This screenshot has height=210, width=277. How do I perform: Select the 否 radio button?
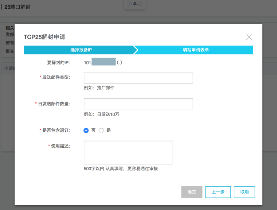pos(86,131)
